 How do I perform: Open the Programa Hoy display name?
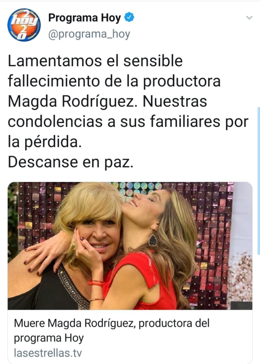click(x=85, y=18)
